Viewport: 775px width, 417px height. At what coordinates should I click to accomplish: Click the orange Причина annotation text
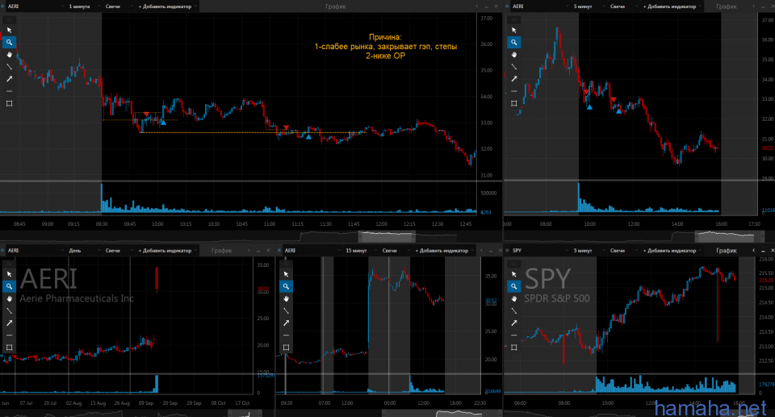coord(386,47)
